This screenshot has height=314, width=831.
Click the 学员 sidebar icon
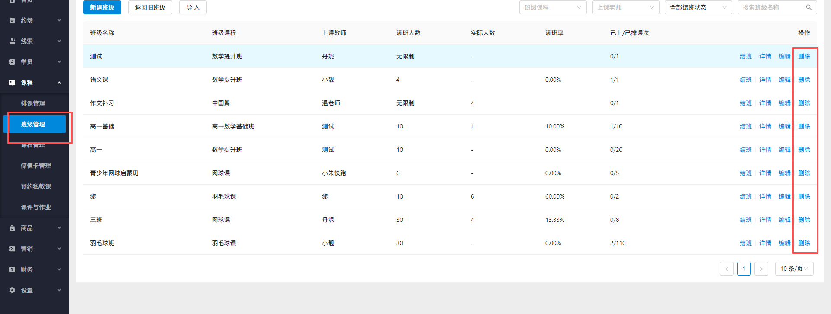(x=12, y=62)
